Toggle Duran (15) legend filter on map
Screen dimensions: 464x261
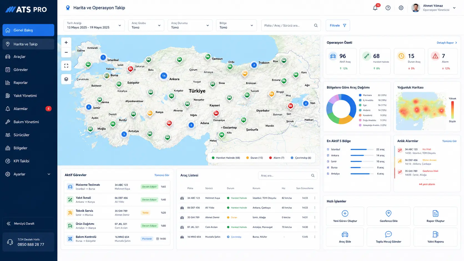click(254, 158)
